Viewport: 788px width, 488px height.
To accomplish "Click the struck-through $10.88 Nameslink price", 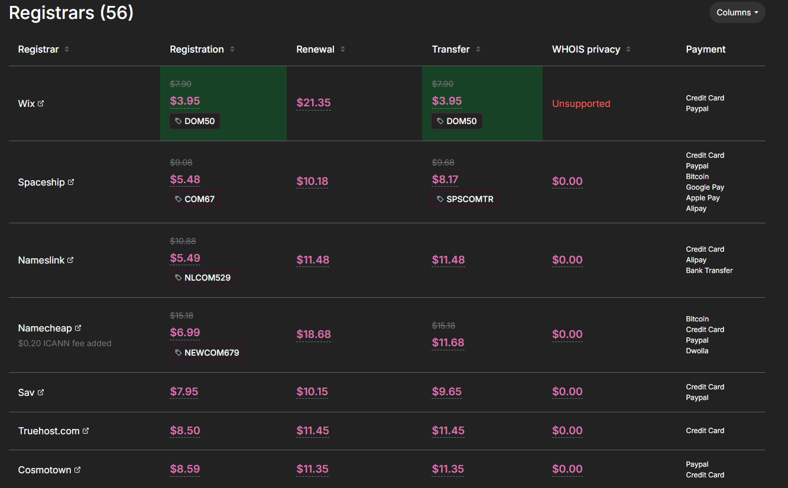I will tap(183, 241).
